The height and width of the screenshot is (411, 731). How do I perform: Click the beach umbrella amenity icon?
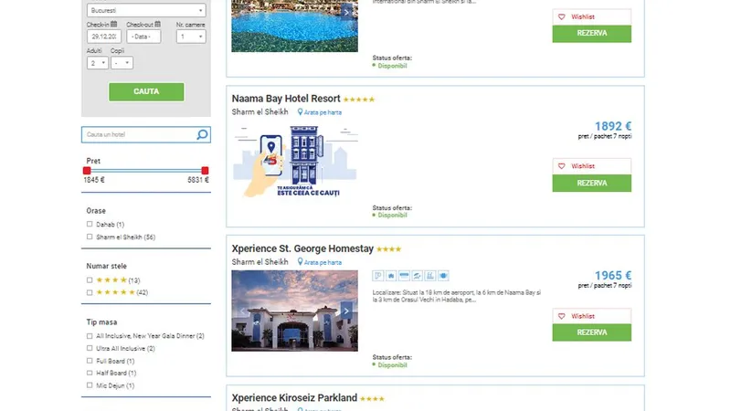(x=418, y=276)
